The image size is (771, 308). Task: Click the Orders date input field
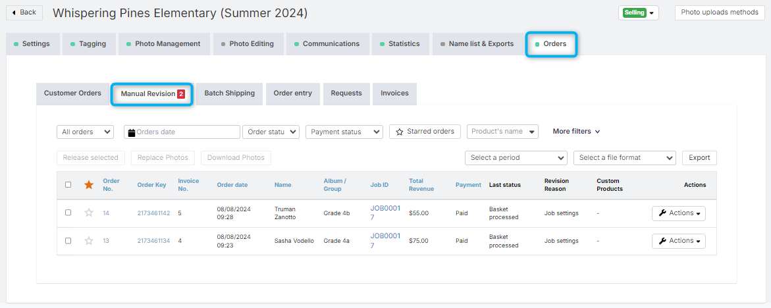click(x=182, y=132)
